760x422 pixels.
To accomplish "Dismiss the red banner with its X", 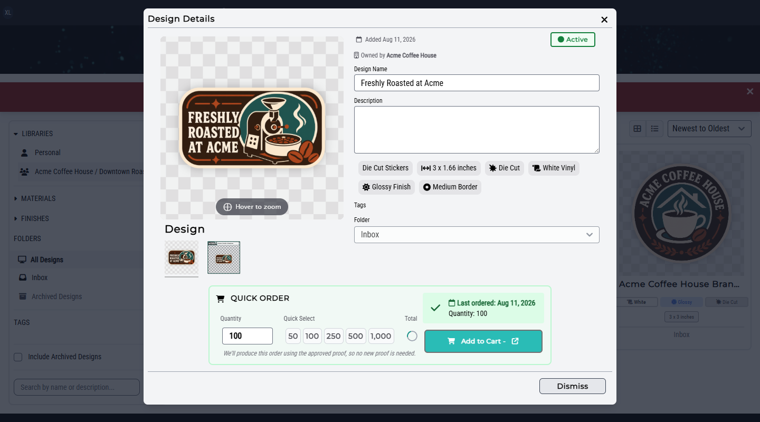I will pyautogui.click(x=750, y=92).
